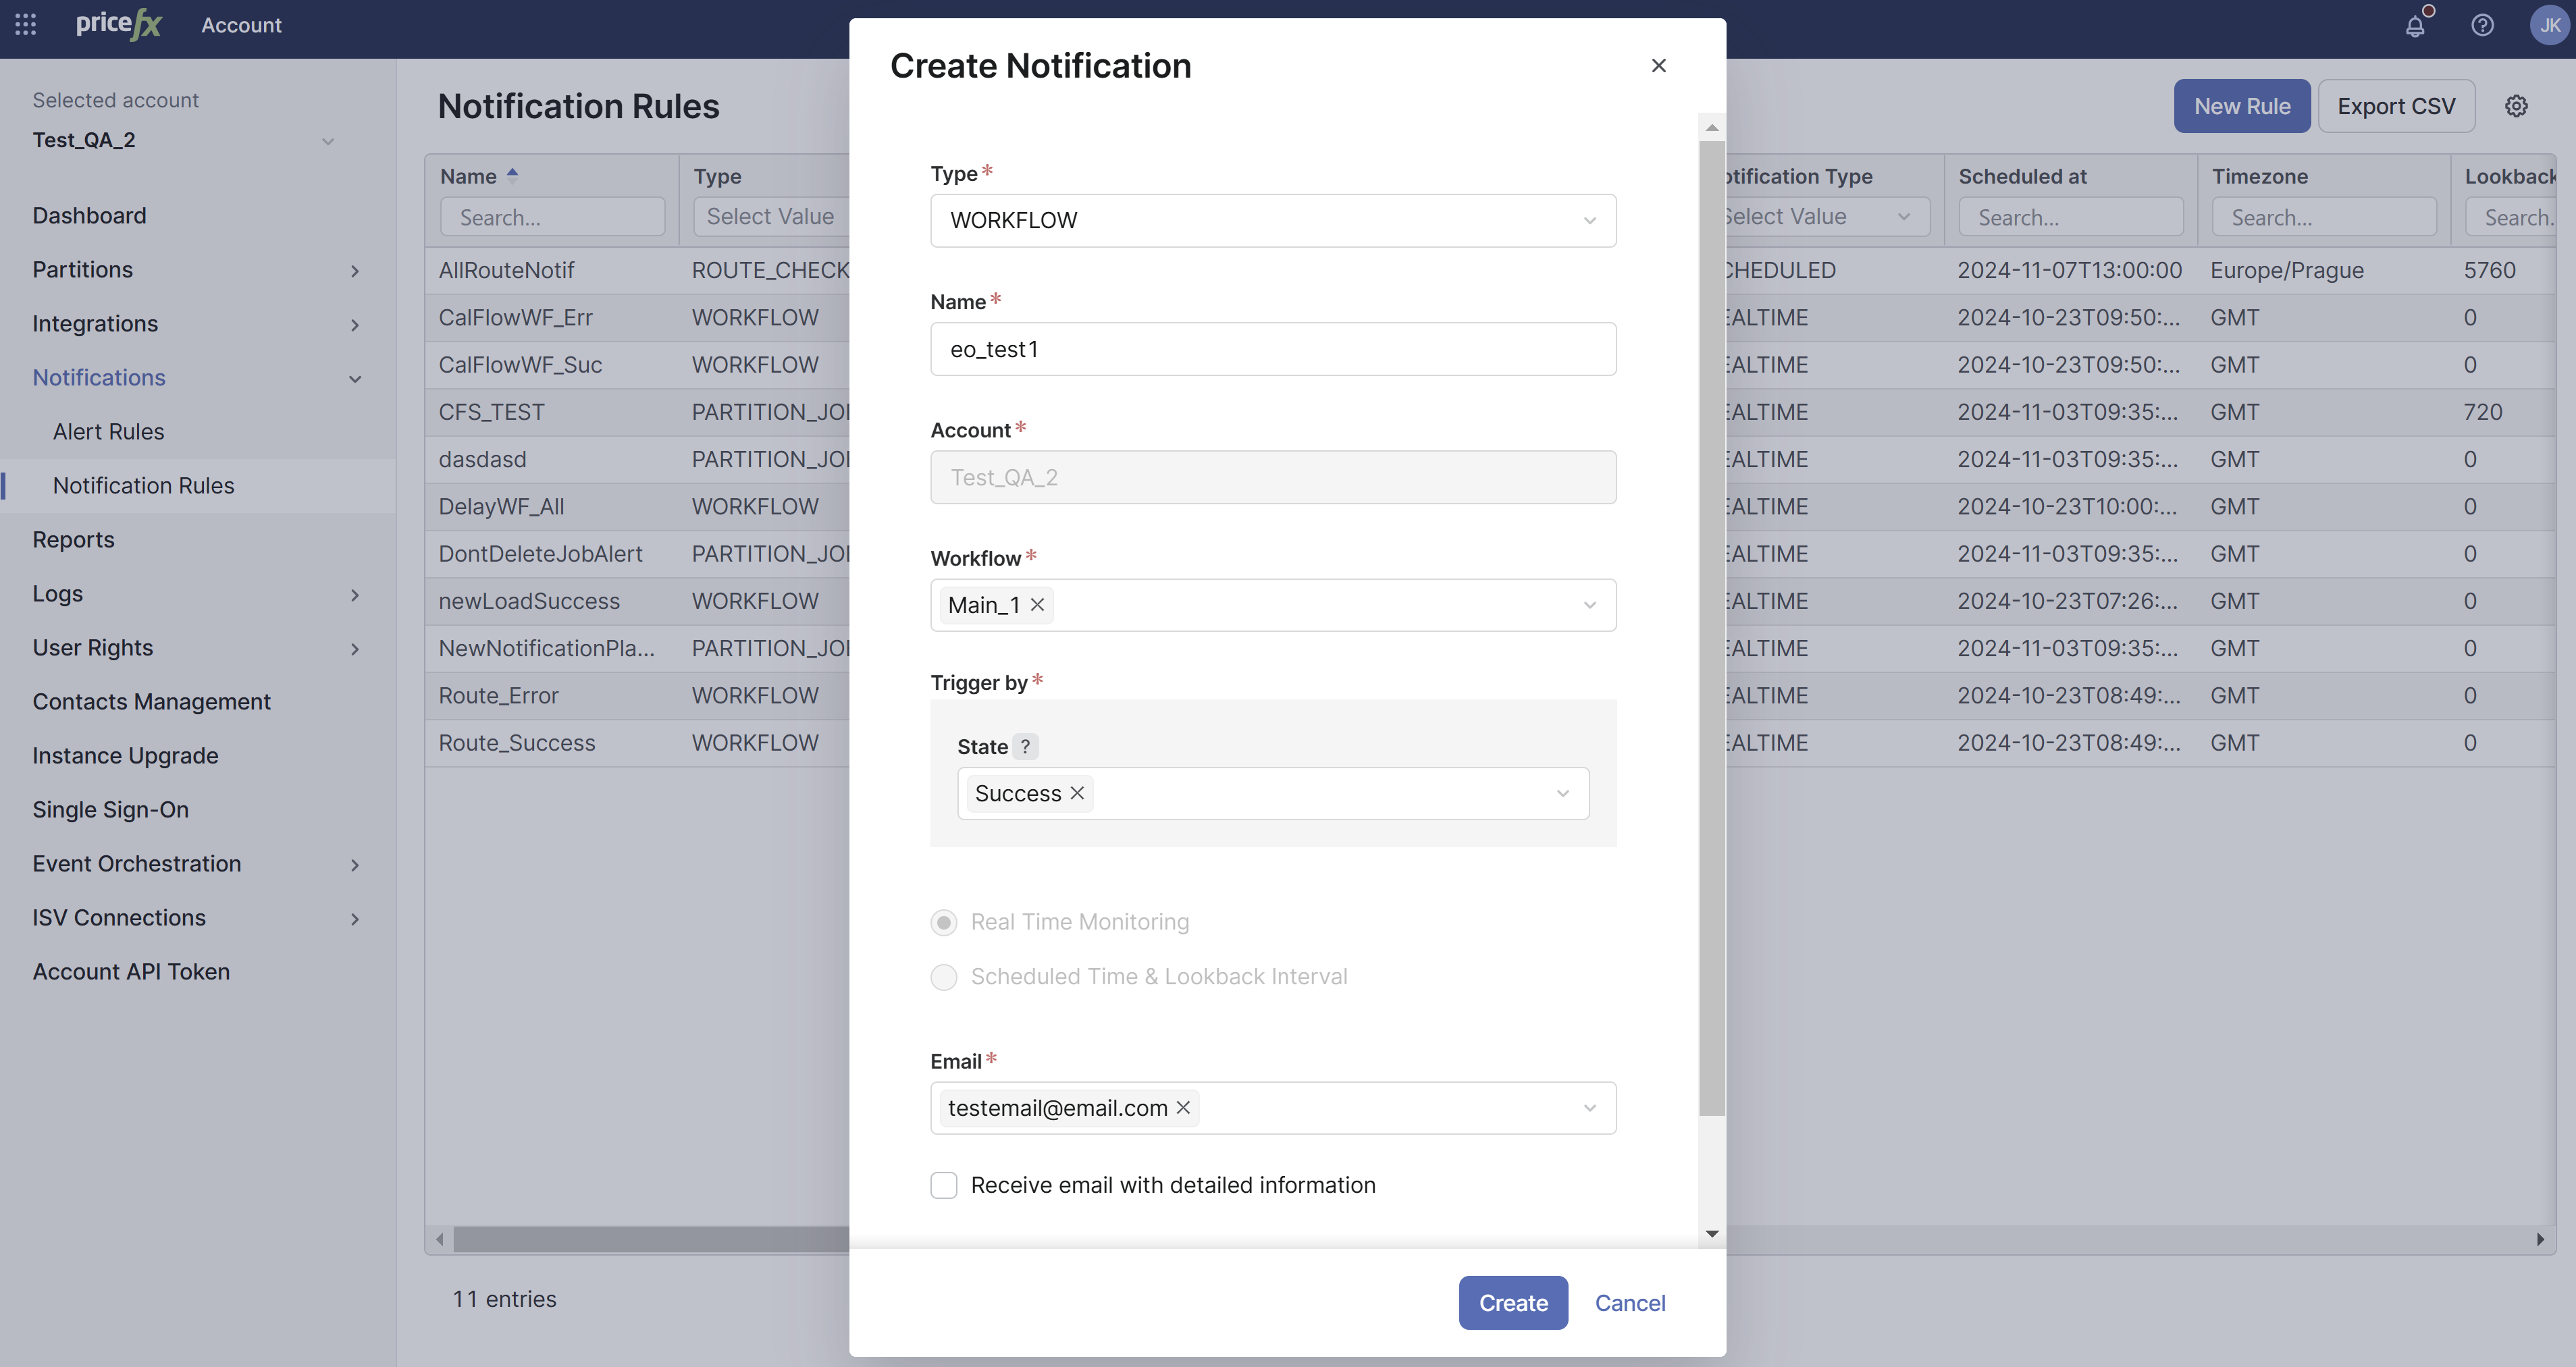2576x1367 pixels.
Task: Remove the Main_1 workflow tag
Action: point(1037,605)
